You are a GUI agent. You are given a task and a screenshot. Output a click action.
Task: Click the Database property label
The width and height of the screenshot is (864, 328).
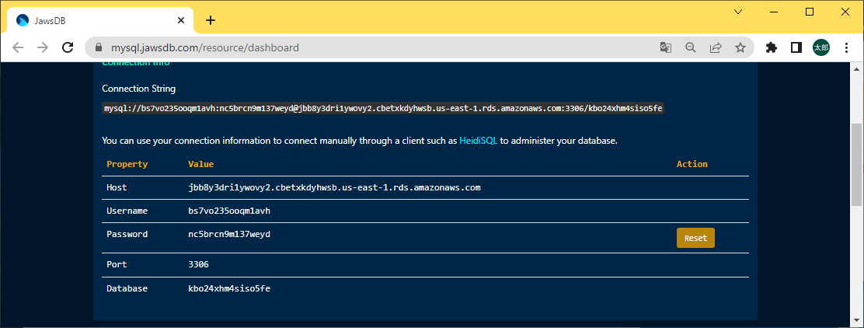point(127,288)
